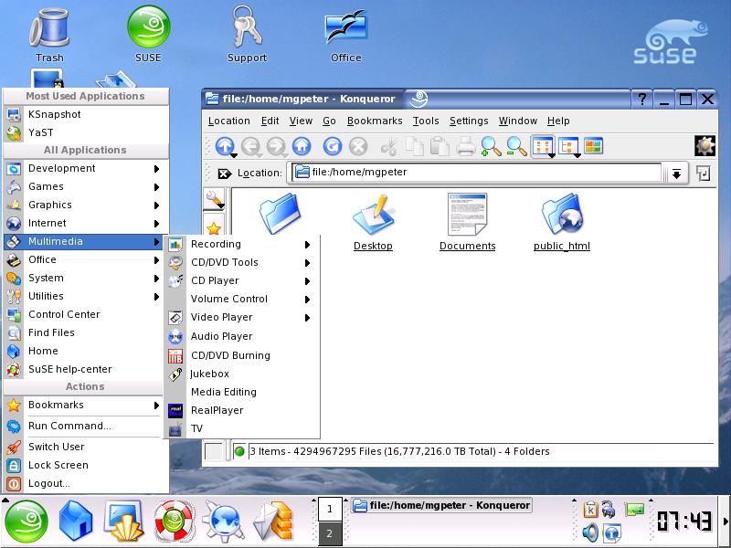Click Lock Screen in Actions

pos(84,465)
